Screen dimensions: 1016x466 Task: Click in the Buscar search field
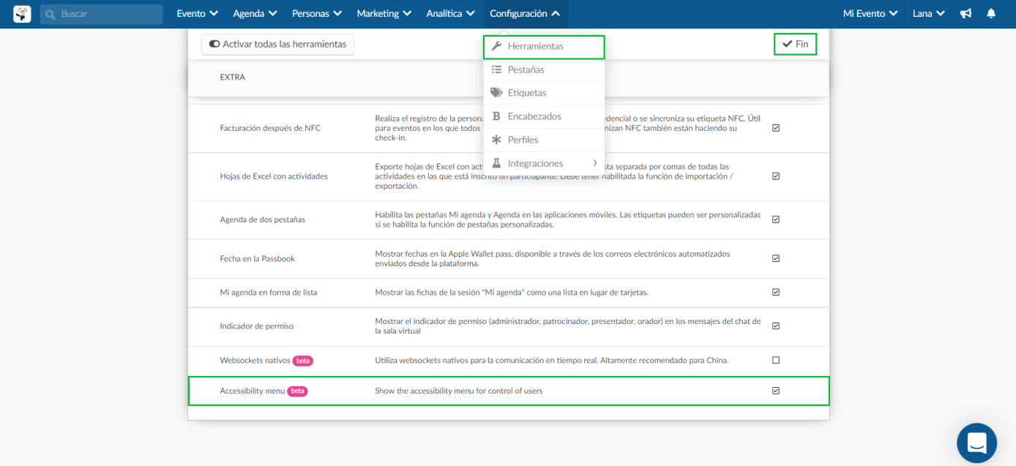[102, 14]
